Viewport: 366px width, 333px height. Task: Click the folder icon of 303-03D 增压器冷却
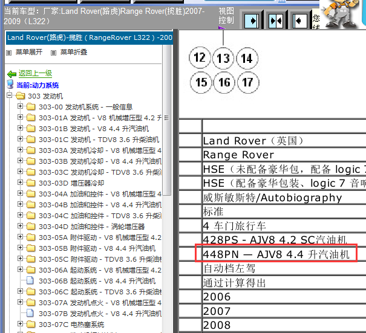pos(31,183)
